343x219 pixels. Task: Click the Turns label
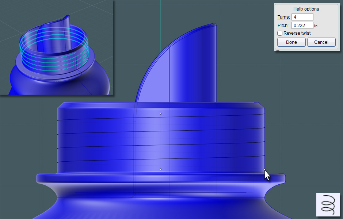point(284,17)
